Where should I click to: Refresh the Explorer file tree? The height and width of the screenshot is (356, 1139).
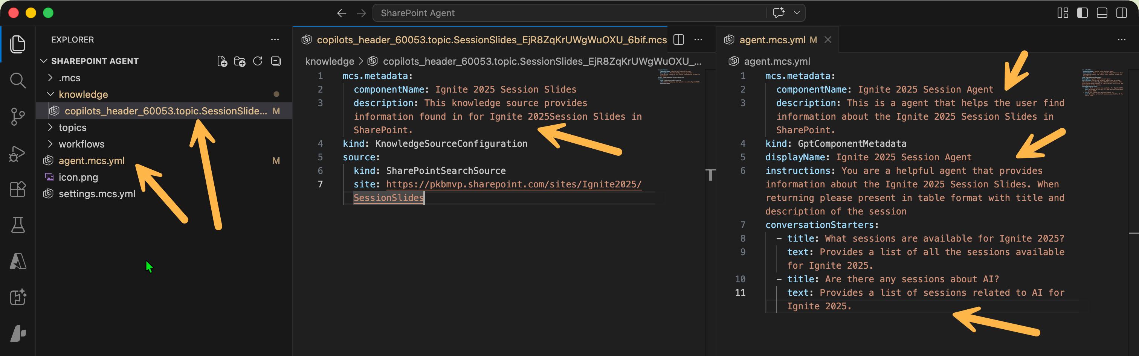tap(258, 61)
